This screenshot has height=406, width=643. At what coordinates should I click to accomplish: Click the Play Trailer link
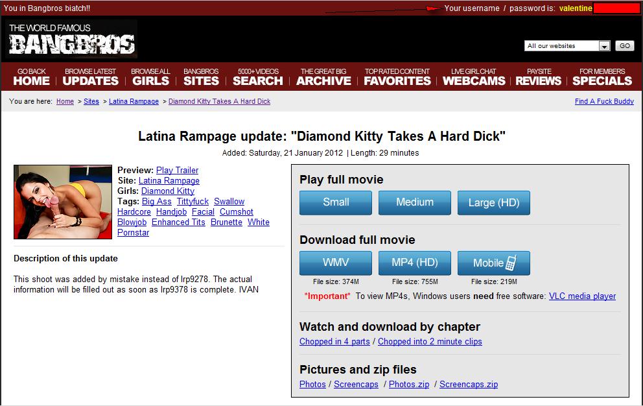pyautogui.click(x=177, y=170)
